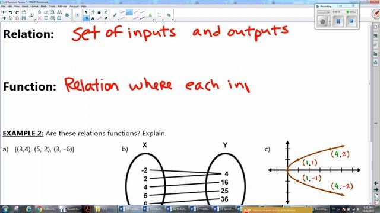
Task: Open the Properties sidebar tab
Action: 376,54
